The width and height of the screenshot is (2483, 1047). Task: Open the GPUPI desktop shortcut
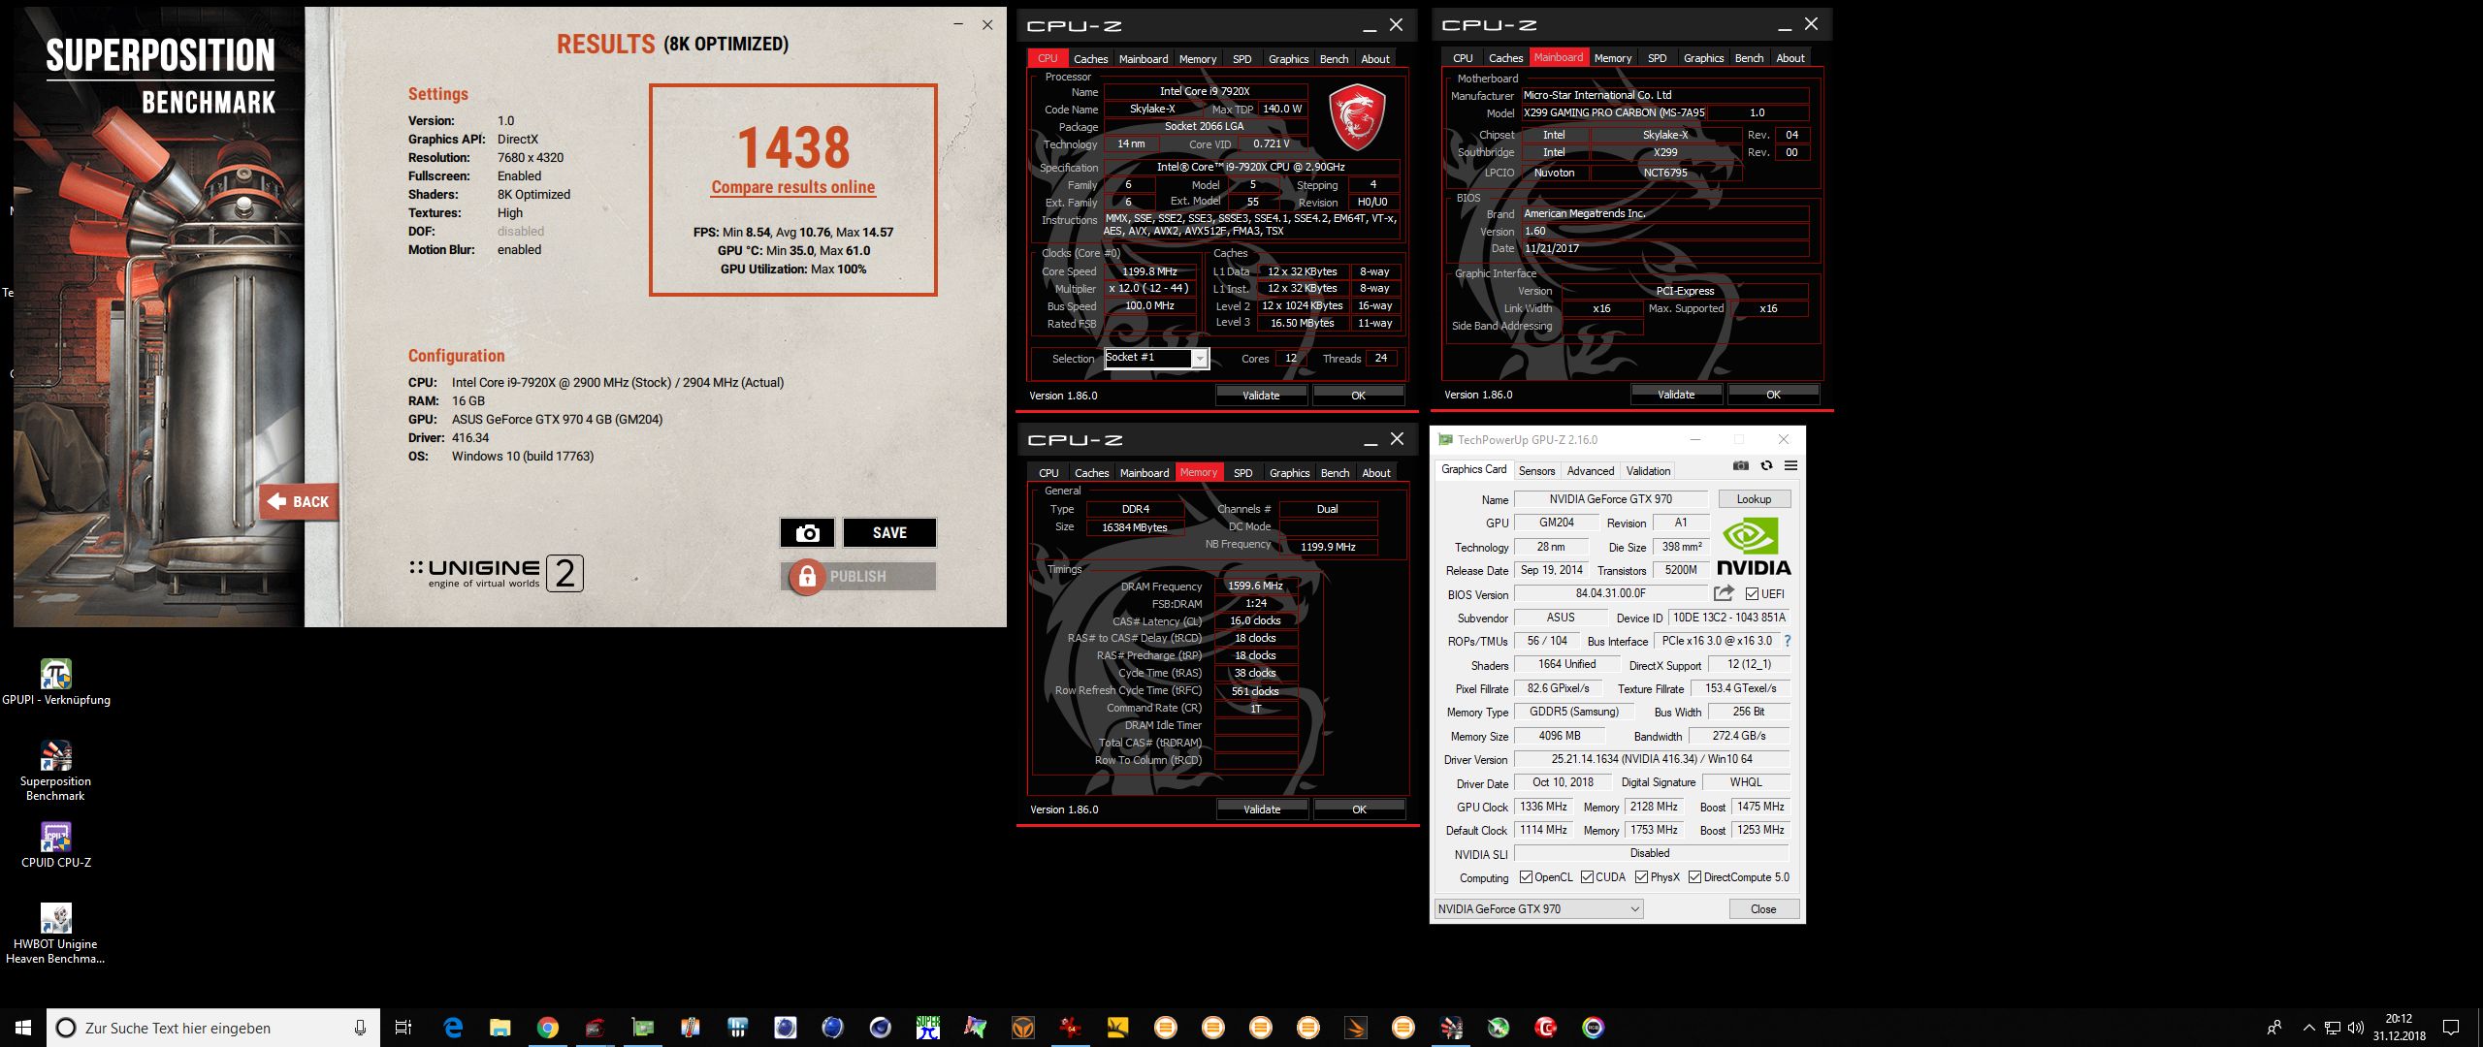pyautogui.click(x=55, y=682)
